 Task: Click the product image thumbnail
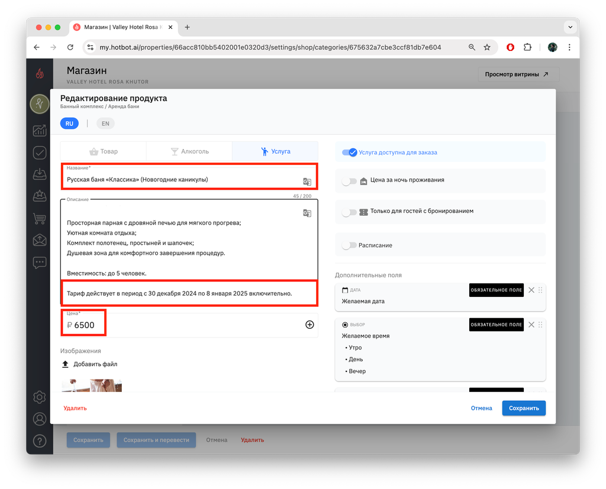click(x=92, y=386)
